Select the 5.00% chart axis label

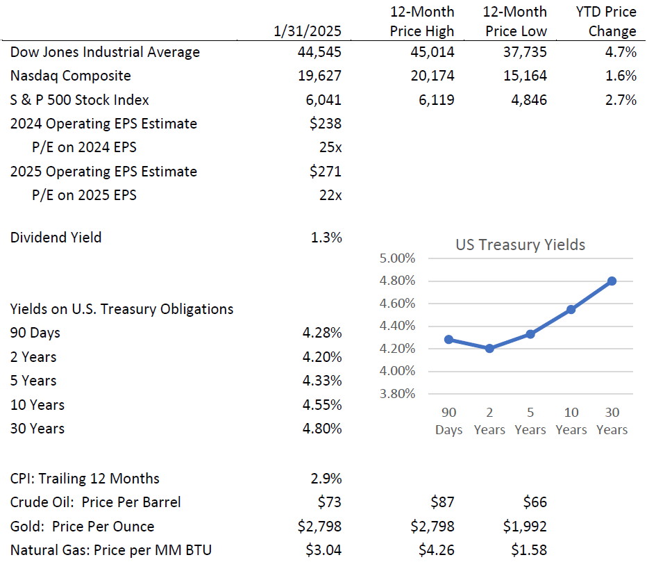pos(397,258)
